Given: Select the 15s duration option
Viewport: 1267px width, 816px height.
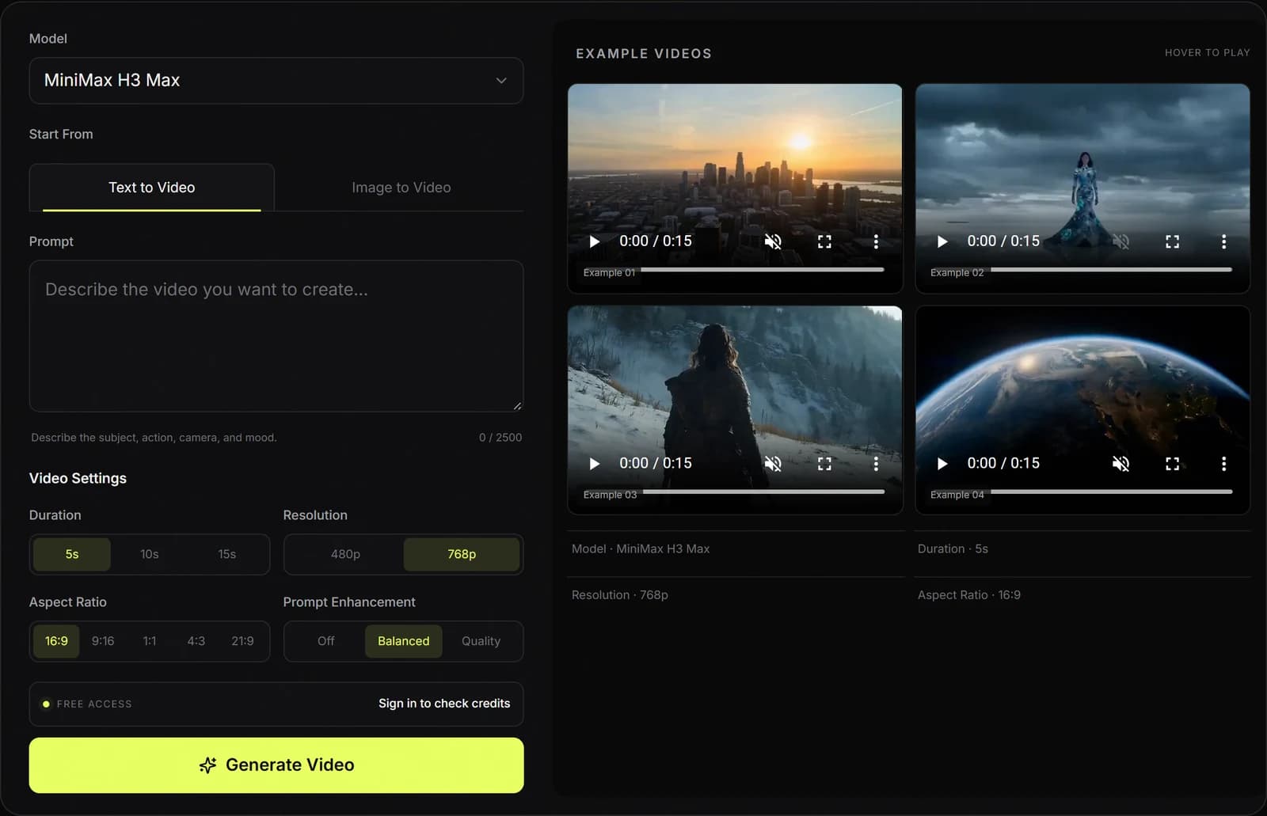Looking at the screenshot, I should 227,554.
